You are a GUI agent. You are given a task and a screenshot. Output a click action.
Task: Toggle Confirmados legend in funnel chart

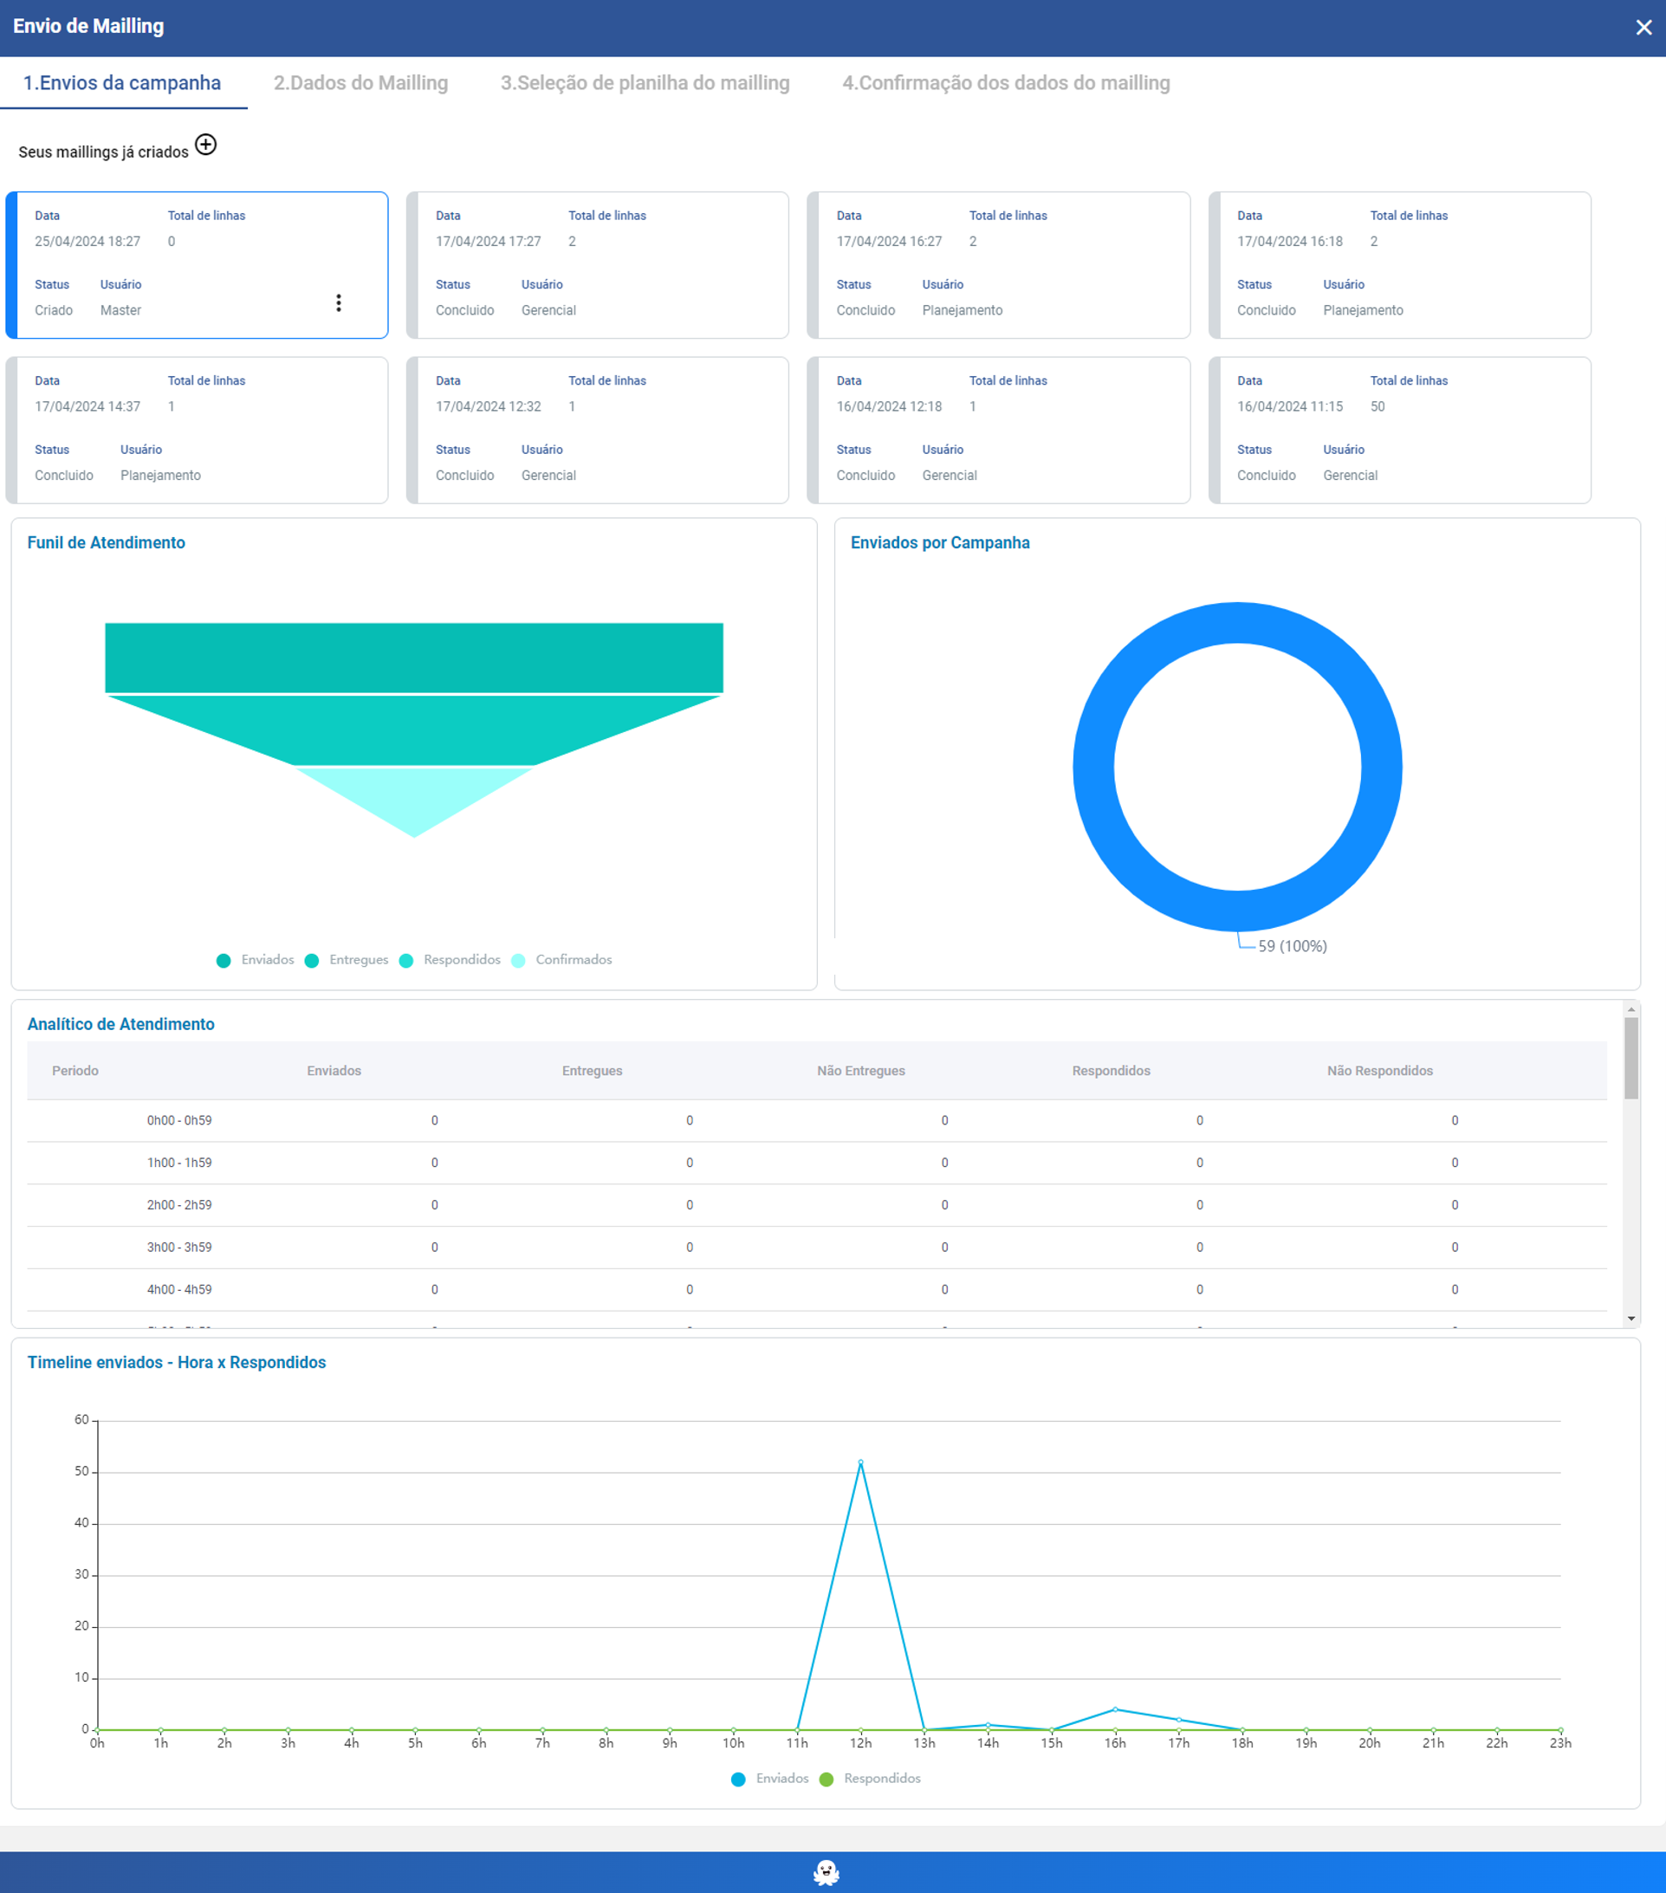coord(562,959)
